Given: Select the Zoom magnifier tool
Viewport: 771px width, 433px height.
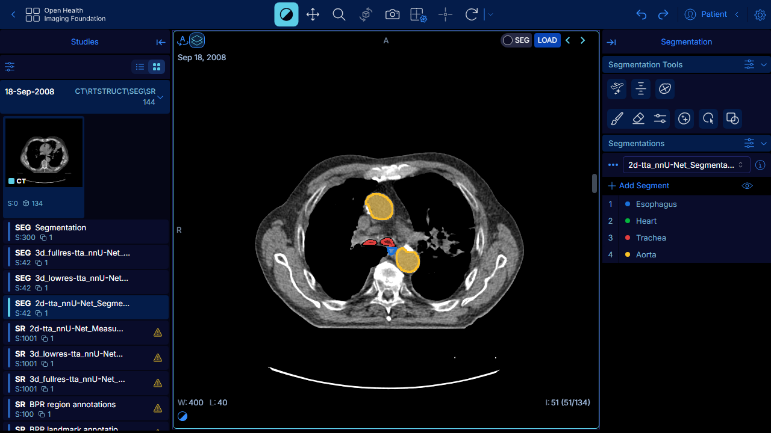Looking at the screenshot, I should (339, 14).
